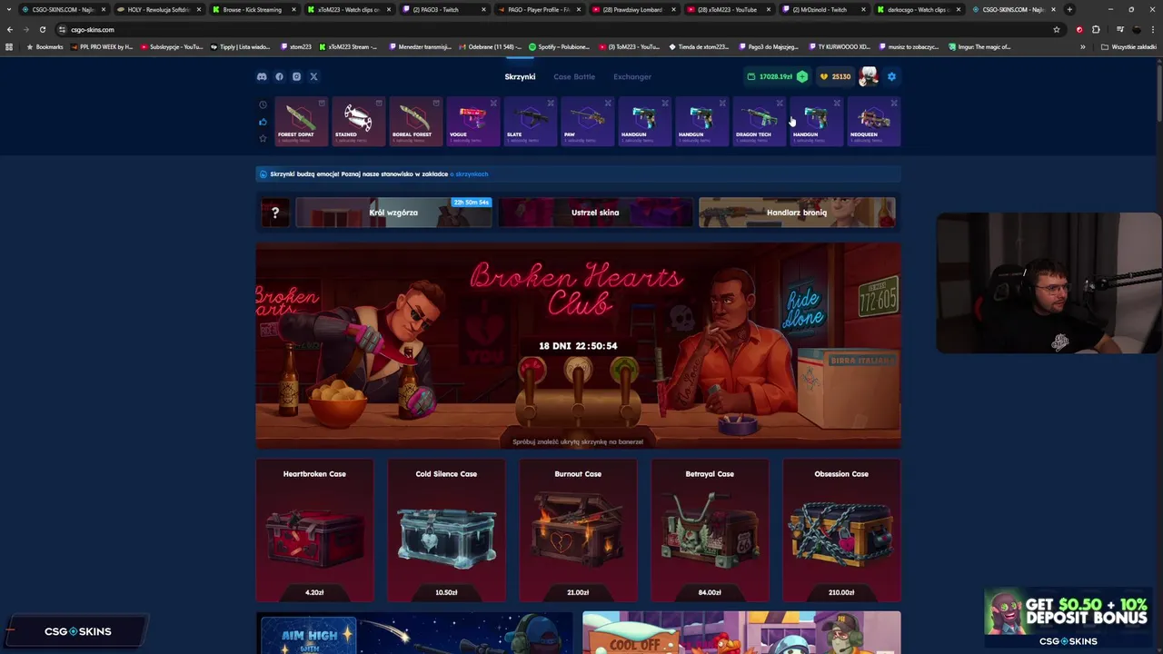
Task: Open the Facebook link icon
Action: [279, 76]
